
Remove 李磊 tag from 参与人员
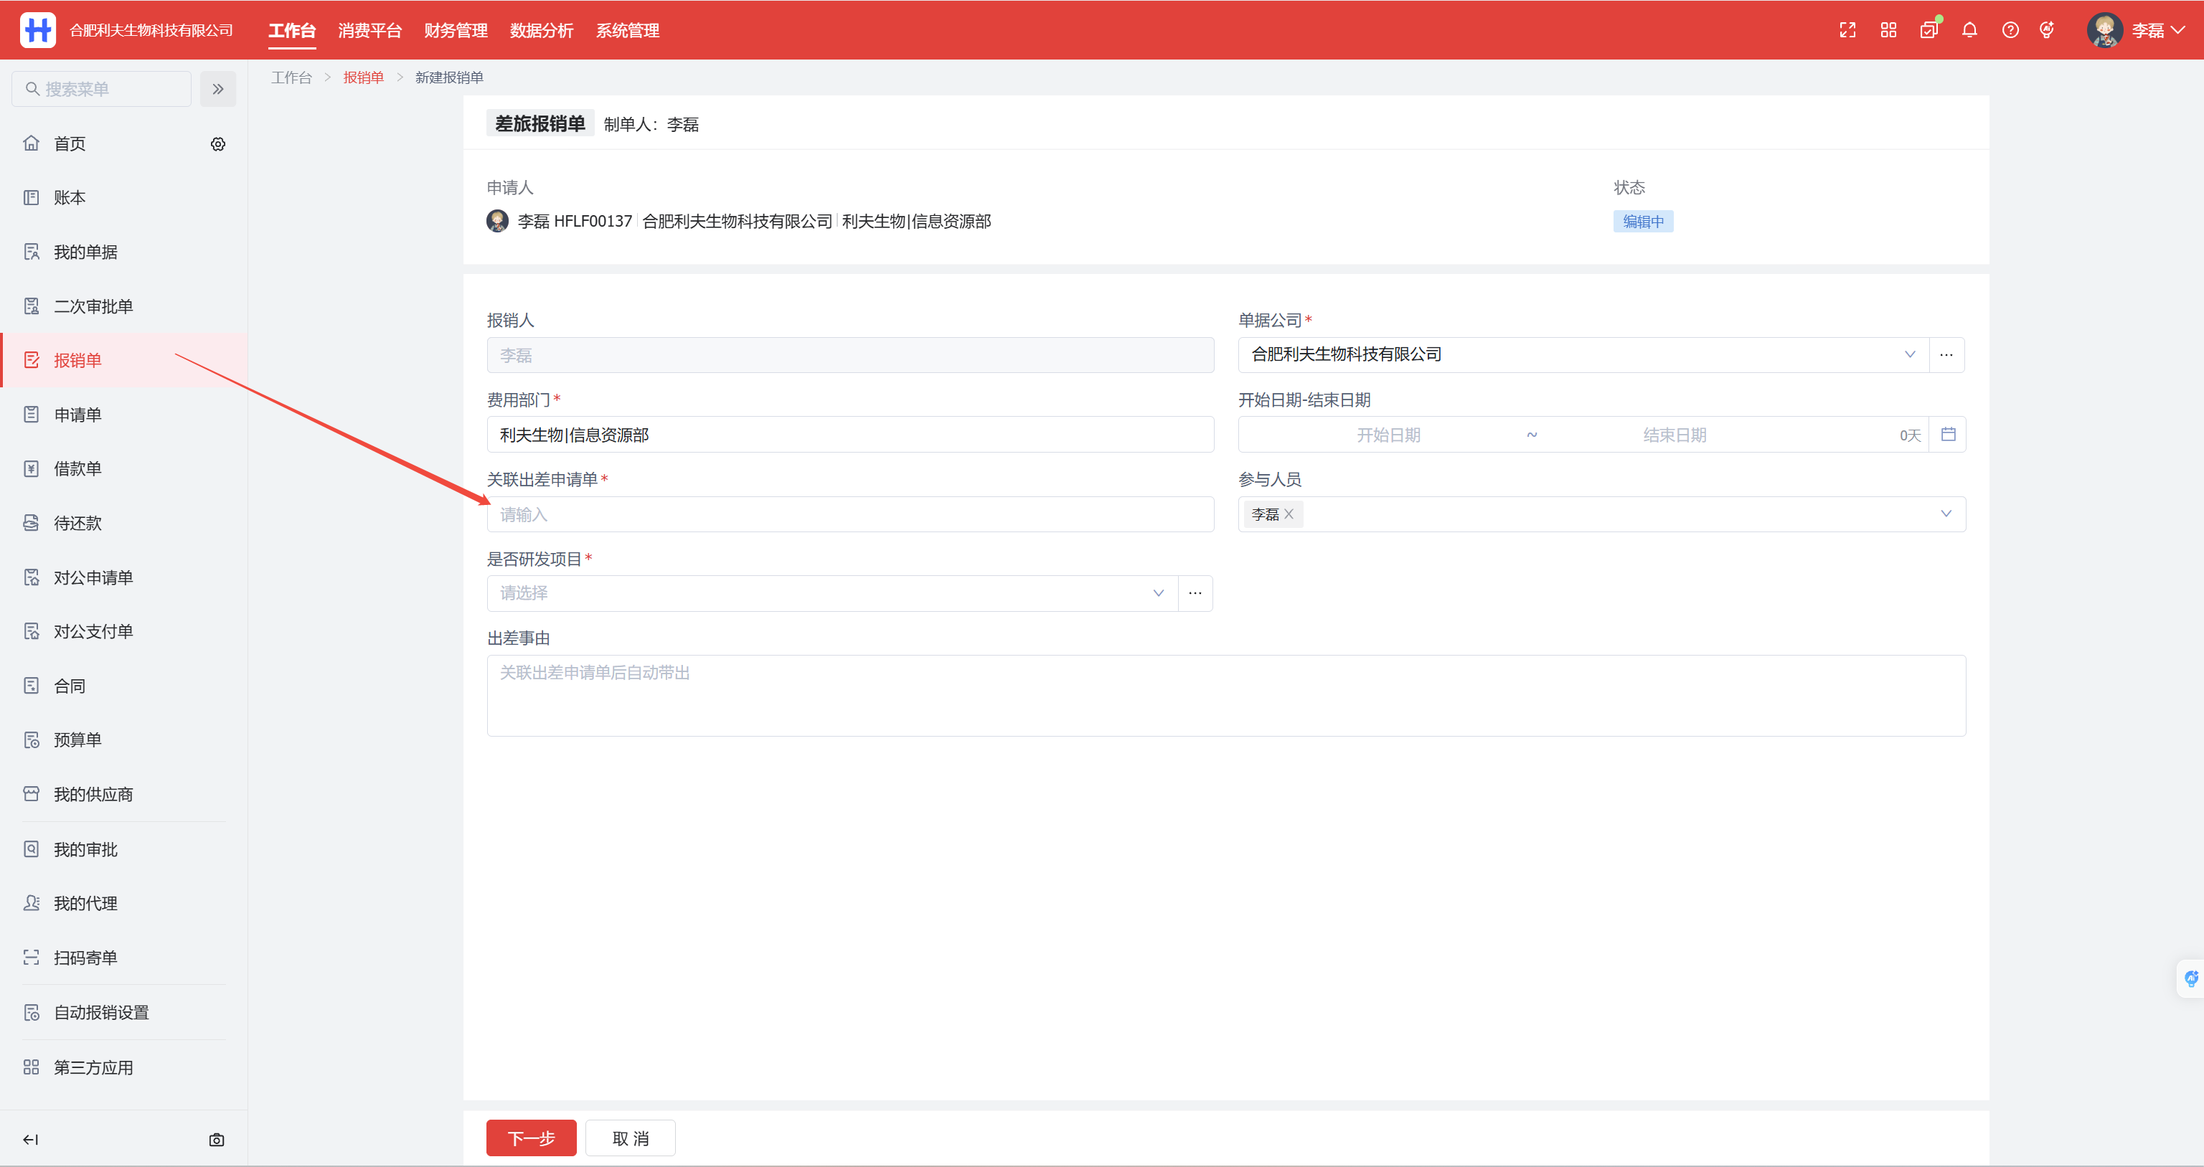(x=1289, y=514)
